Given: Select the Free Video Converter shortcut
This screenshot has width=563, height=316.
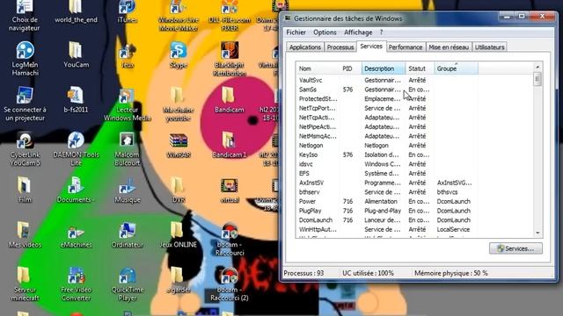Looking at the screenshot, I should (x=76, y=284).
